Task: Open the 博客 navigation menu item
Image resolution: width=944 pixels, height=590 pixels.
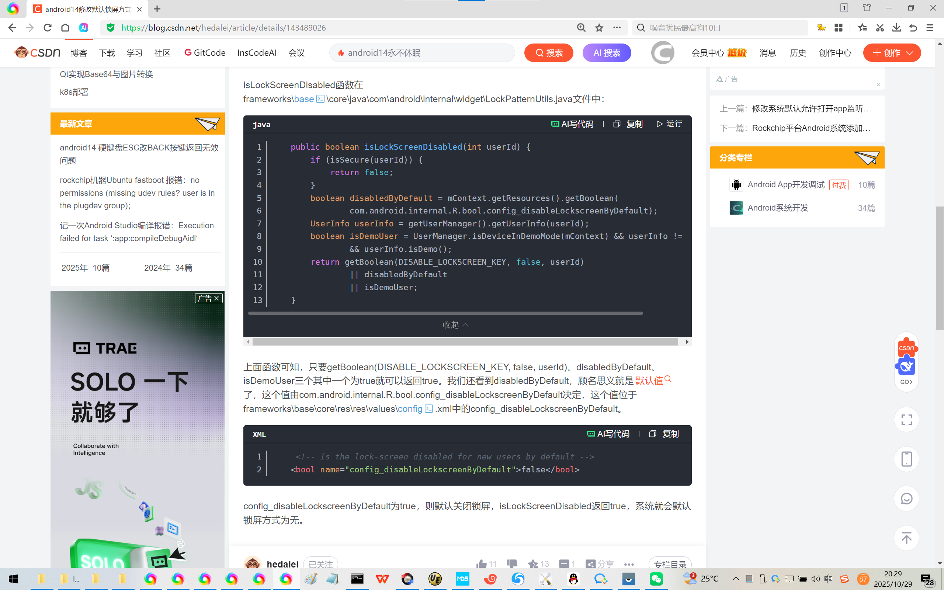Action: click(79, 53)
